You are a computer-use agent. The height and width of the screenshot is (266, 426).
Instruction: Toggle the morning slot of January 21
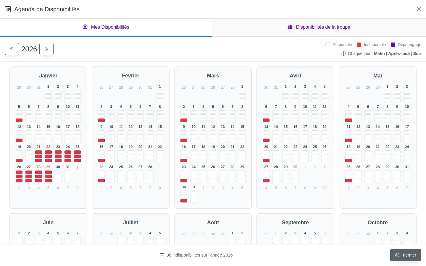pyautogui.click(x=38, y=152)
